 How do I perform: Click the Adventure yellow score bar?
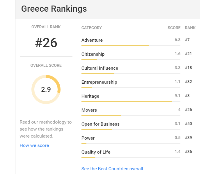tap(115, 45)
